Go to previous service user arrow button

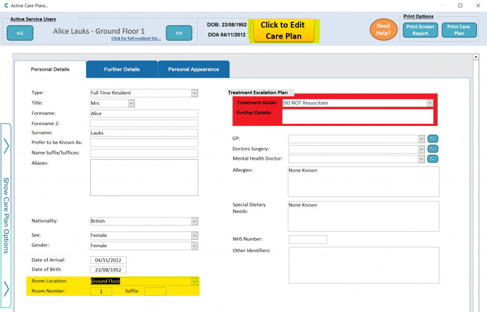[x=20, y=33]
